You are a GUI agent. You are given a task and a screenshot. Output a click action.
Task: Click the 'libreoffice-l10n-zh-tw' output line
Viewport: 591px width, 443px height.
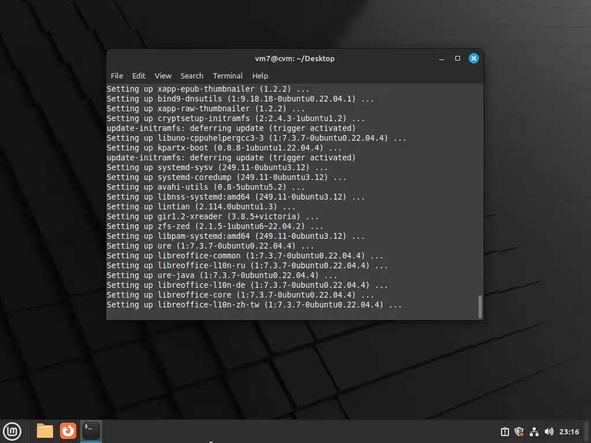click(x=254, y=305)
